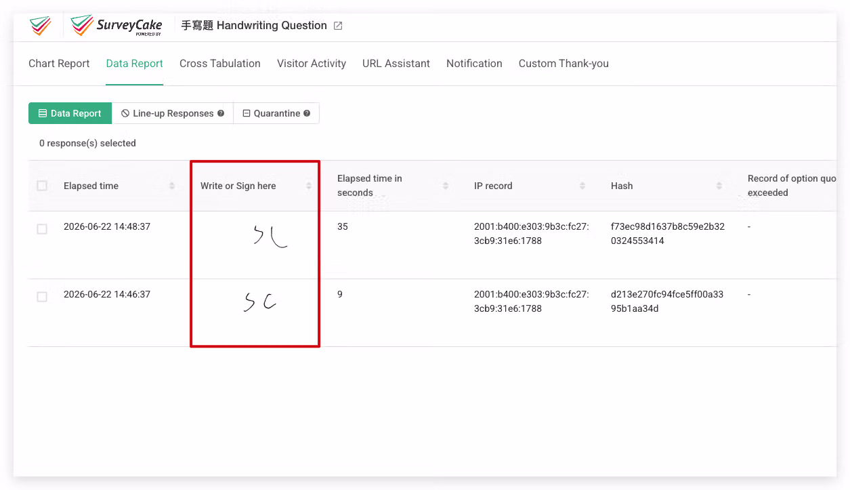Click the Line-up Responses button

[x=173, y=113]
